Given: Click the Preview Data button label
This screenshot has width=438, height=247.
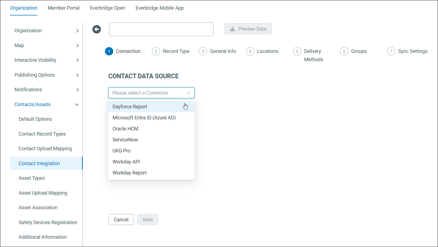Looking at the screenshot, I should tap(252, 29).
